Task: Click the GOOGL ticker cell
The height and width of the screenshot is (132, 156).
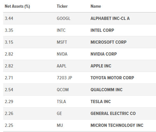Action: (64, 18)
